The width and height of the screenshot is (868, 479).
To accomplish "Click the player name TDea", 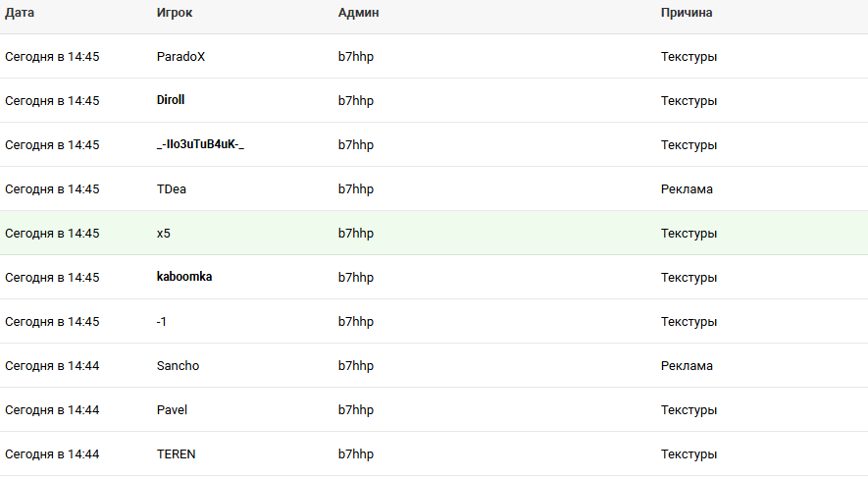I will [171, 189].
